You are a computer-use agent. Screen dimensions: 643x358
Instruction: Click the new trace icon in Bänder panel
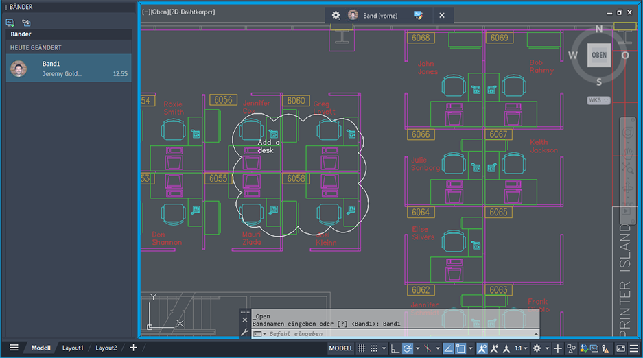pos(10,23)
